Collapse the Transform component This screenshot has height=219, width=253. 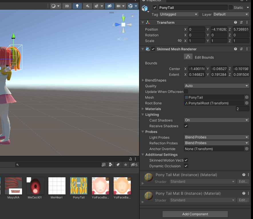(x=143, y=23)
